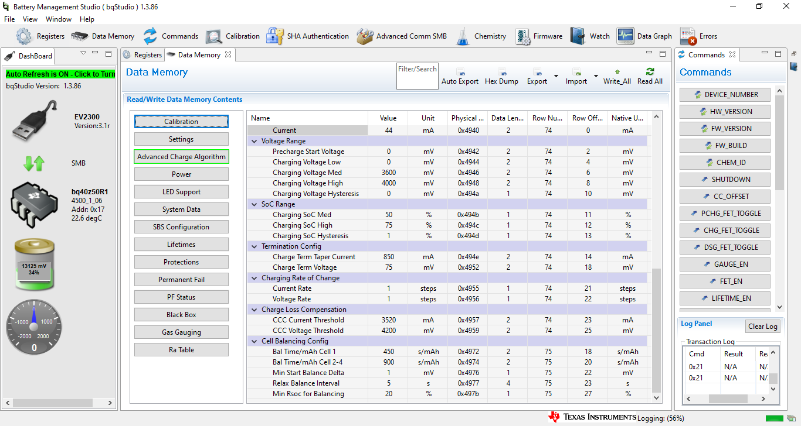Open the Gas Gauging category

[181, 332]
